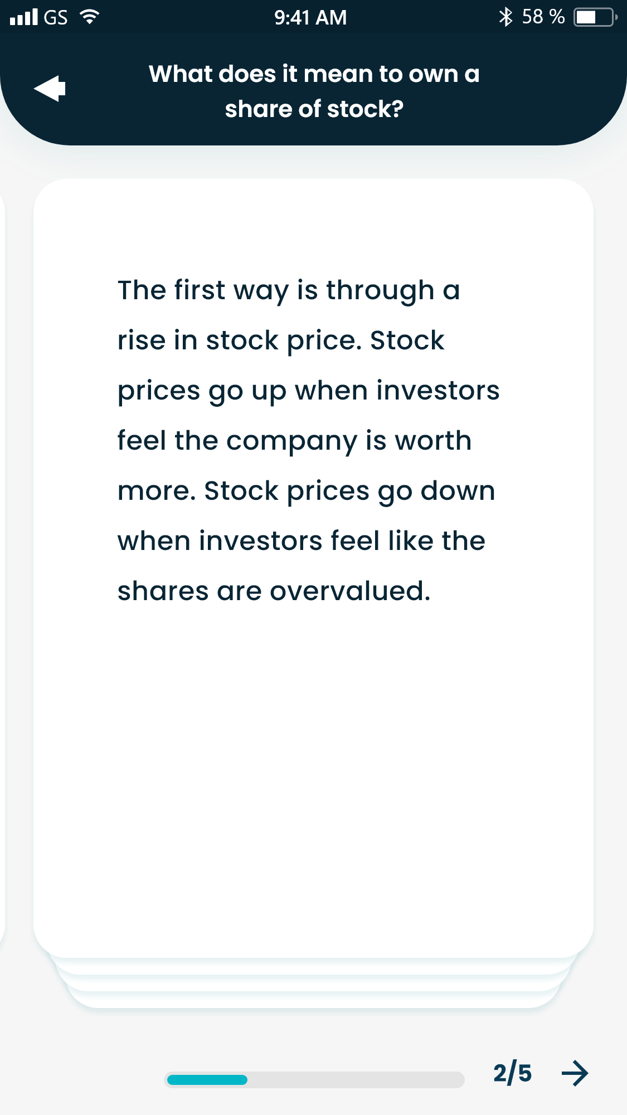Tap the stacked card edge beneath current card

point(313,968)
